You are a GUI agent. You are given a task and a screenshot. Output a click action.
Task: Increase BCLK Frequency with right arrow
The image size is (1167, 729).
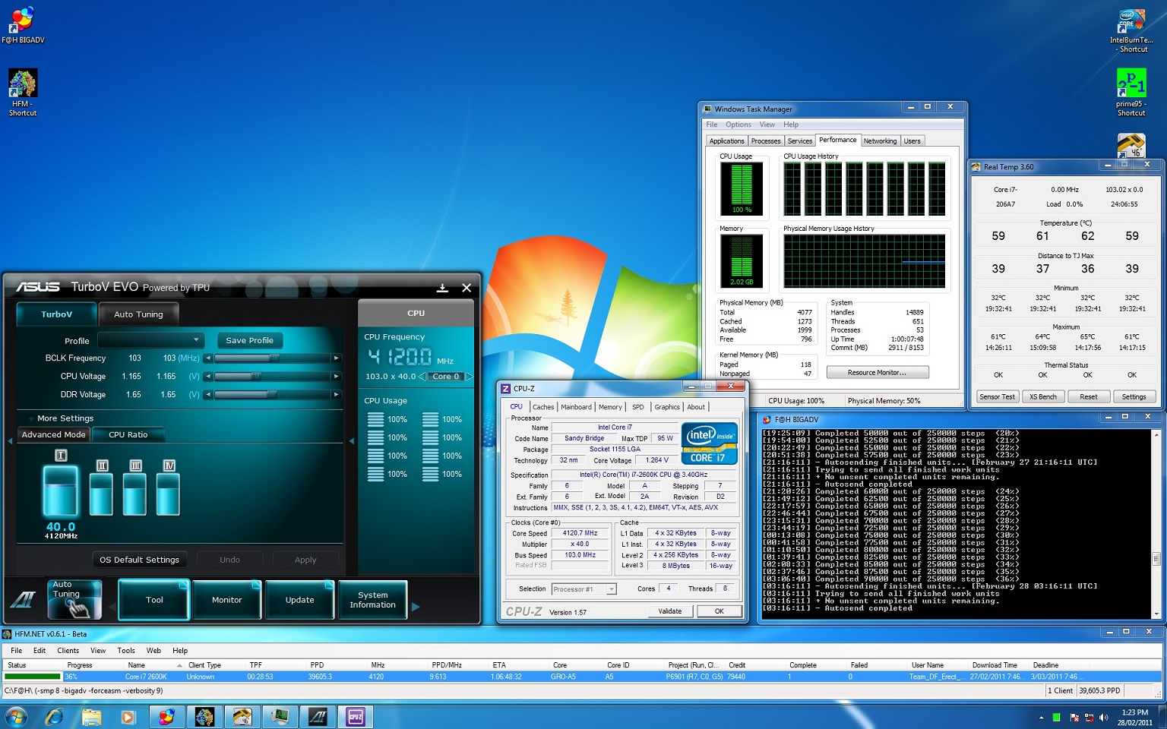(337, 358)
